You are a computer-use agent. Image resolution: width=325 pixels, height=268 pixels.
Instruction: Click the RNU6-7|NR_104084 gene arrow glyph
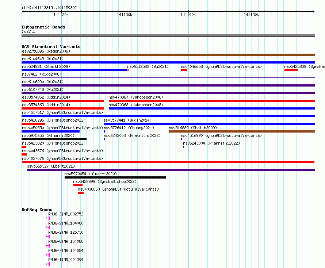tap(48, 255)
